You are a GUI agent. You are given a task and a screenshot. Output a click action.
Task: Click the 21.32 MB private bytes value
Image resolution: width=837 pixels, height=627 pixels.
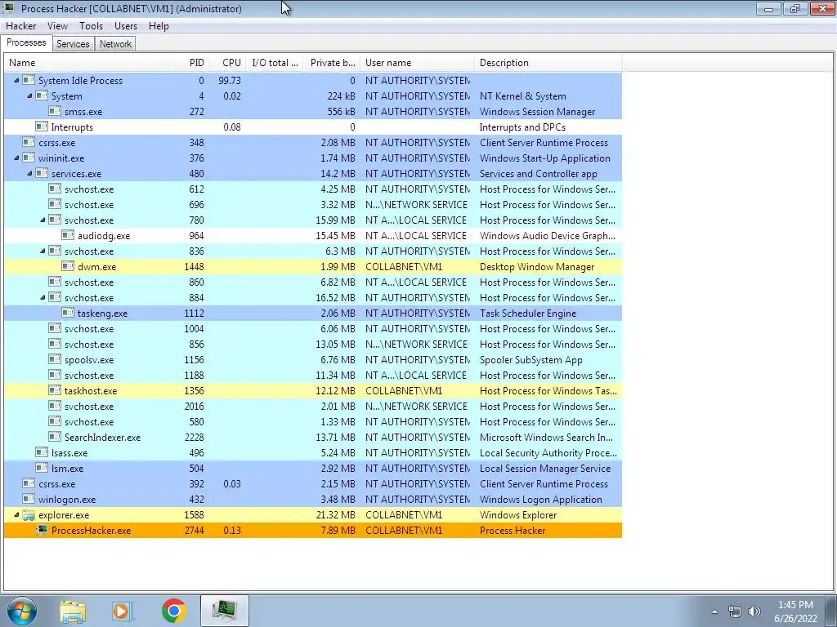pos(335,514)
